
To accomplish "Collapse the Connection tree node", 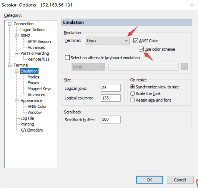I will [x=10, y=24].
